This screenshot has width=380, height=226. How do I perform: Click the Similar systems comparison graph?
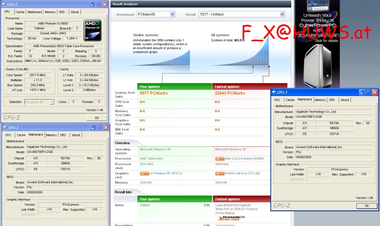[x=161, y=58]
